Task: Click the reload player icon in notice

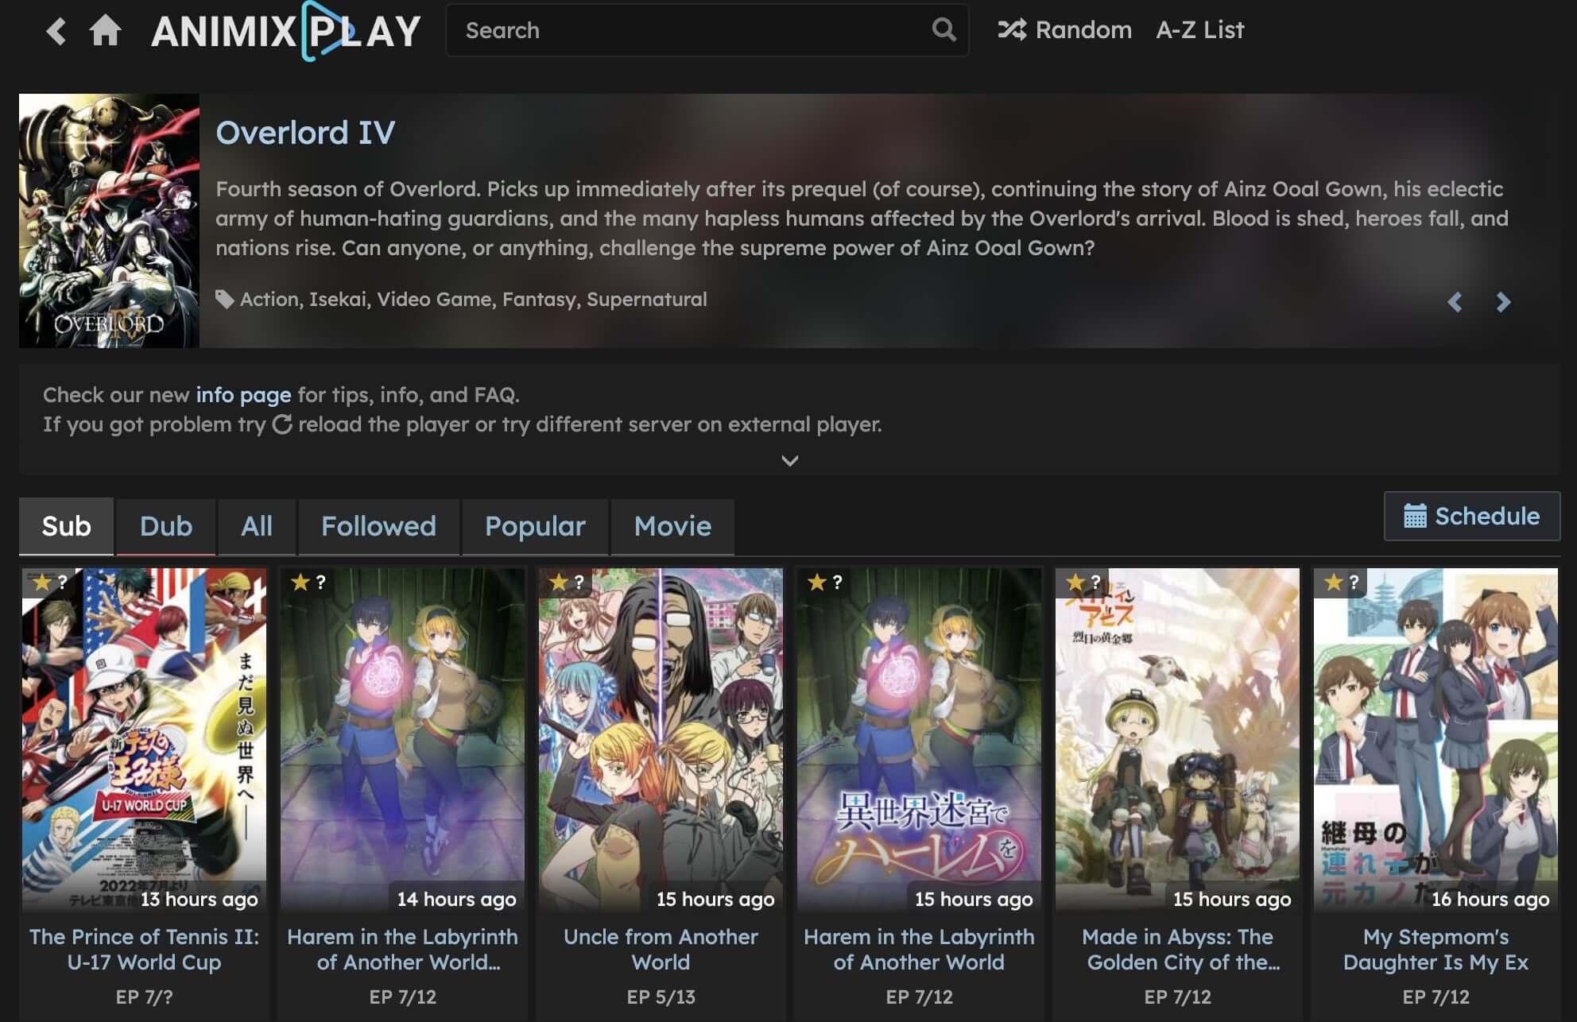Action: pos(282,424)
